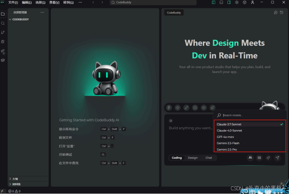
Task: Click the @ mention context icon
Action: [171, 121]
